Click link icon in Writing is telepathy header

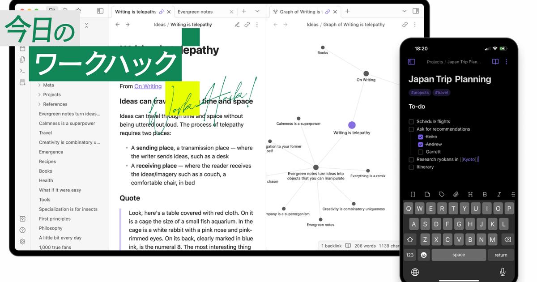[247, 25]
